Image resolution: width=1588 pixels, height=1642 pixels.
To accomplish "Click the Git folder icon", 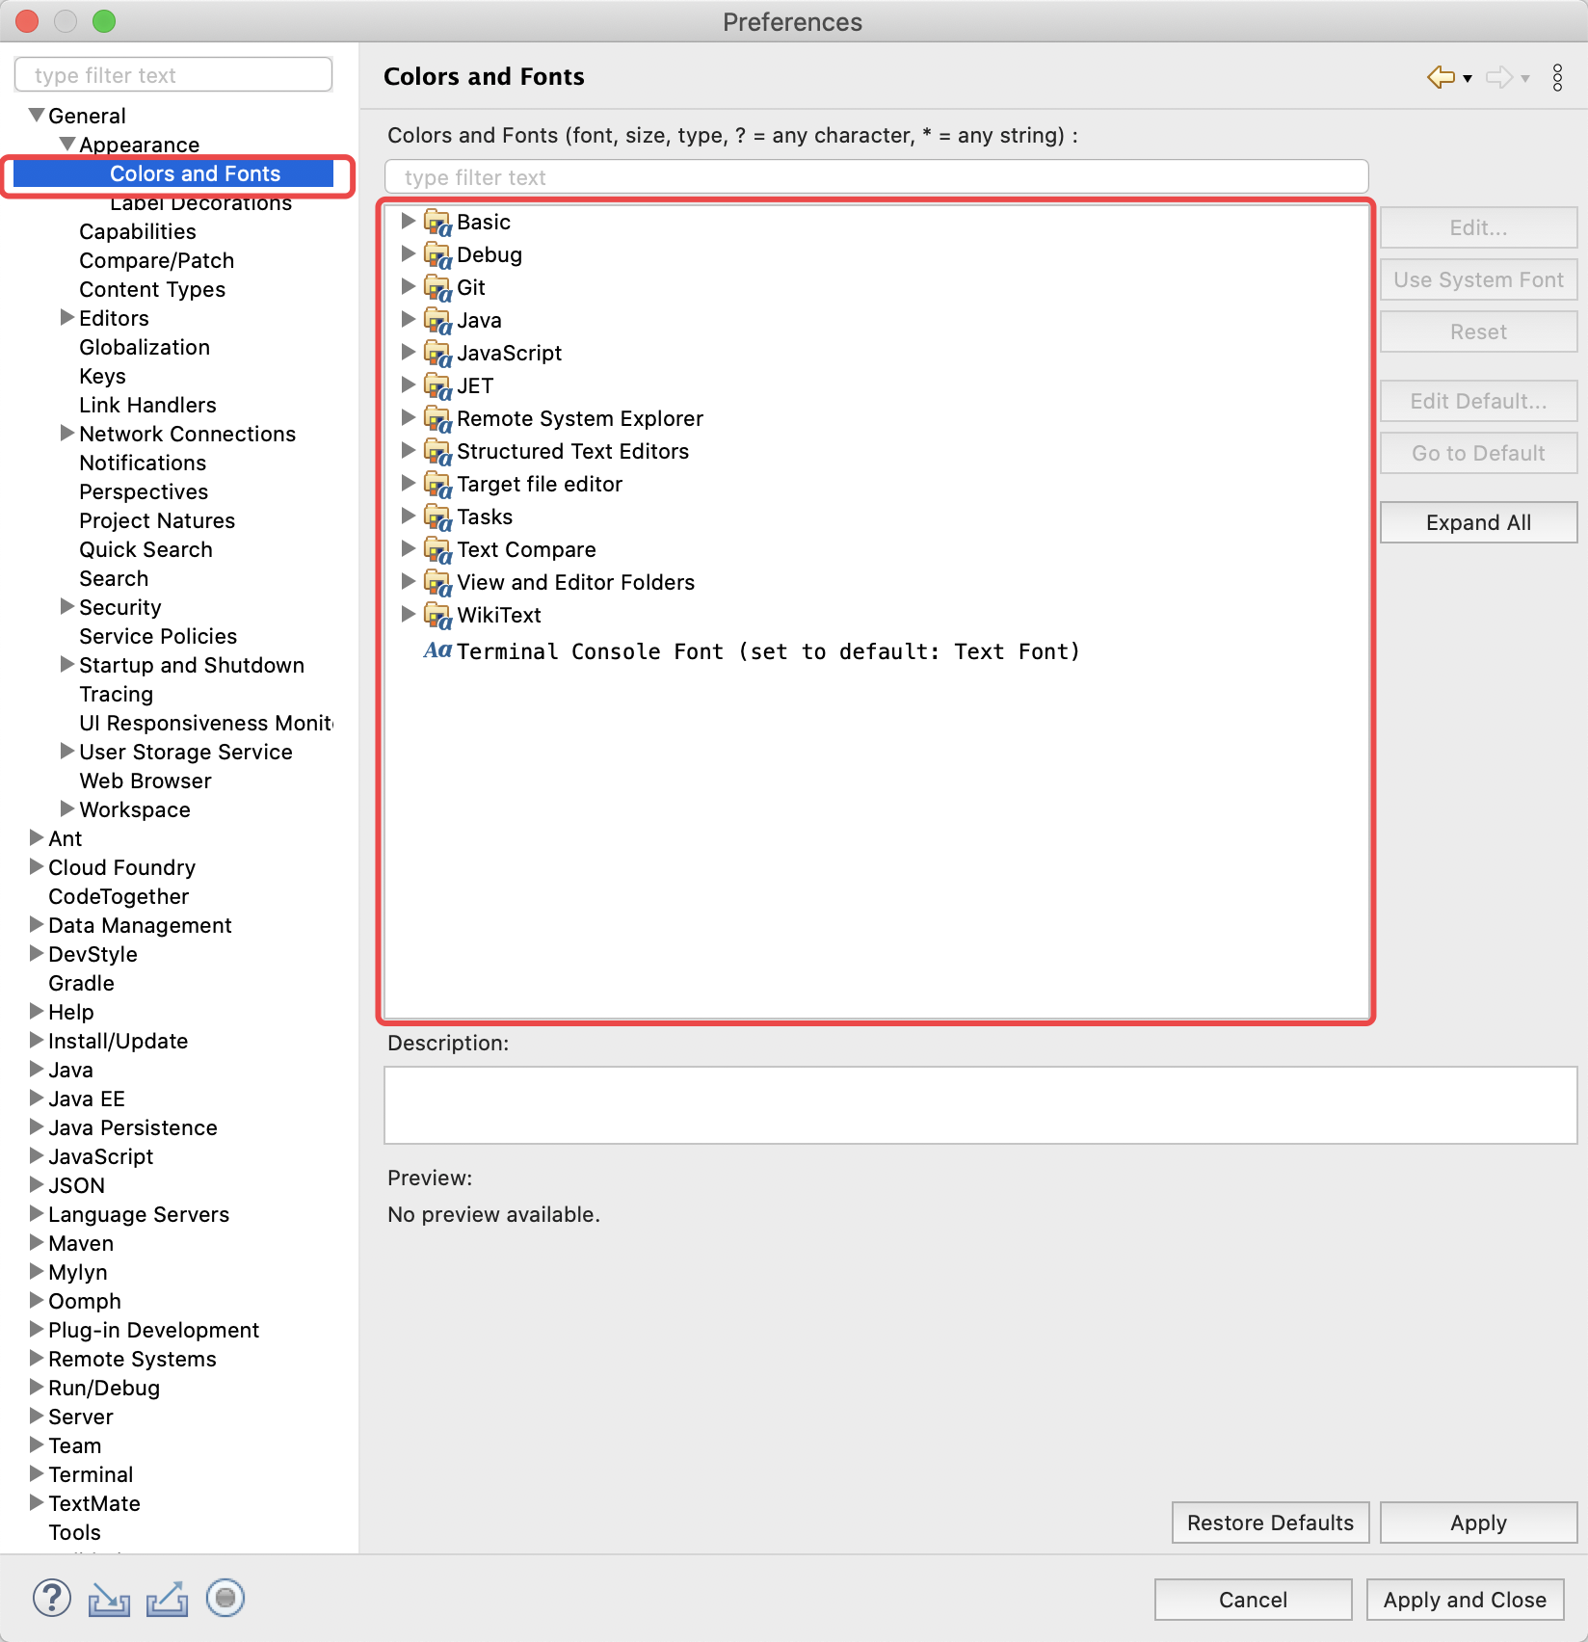I will pyautogui.click(x=437, y=288).
